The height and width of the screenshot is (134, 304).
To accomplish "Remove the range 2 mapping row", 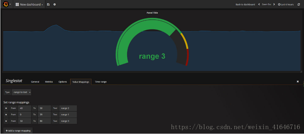I will [6, 108].
